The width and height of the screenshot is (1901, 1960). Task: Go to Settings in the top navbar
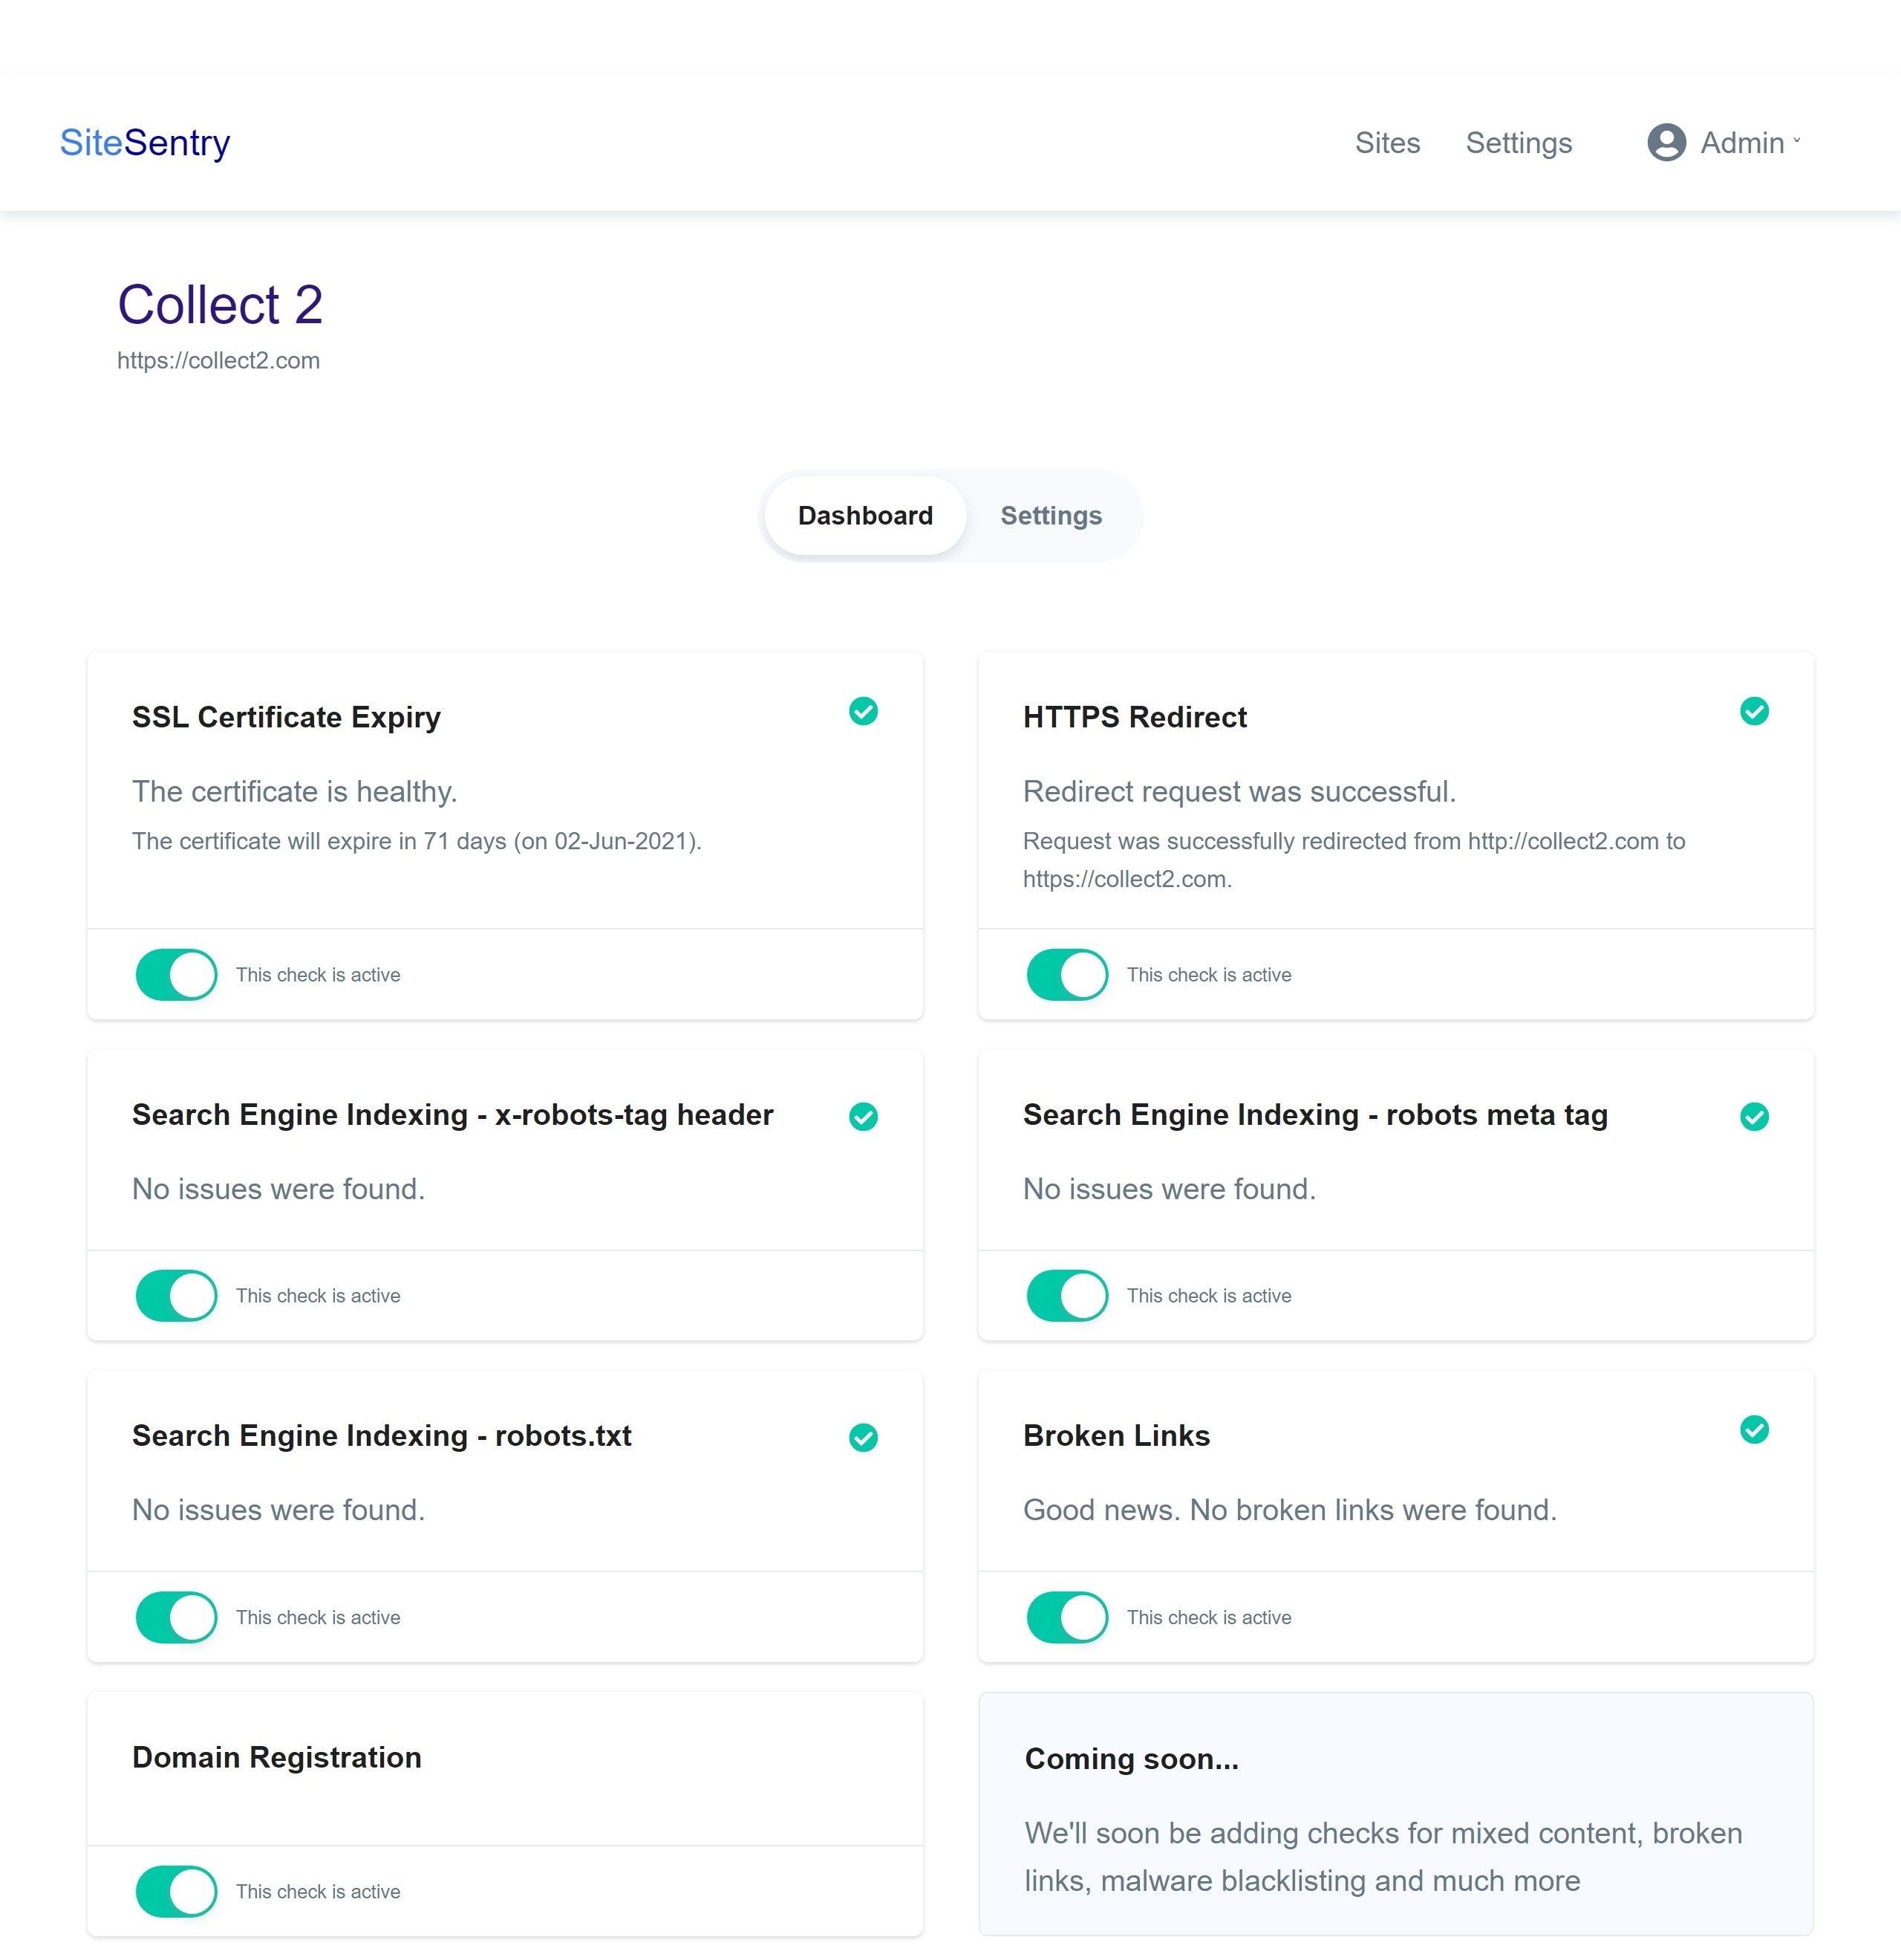click(x=1519, y=142)
